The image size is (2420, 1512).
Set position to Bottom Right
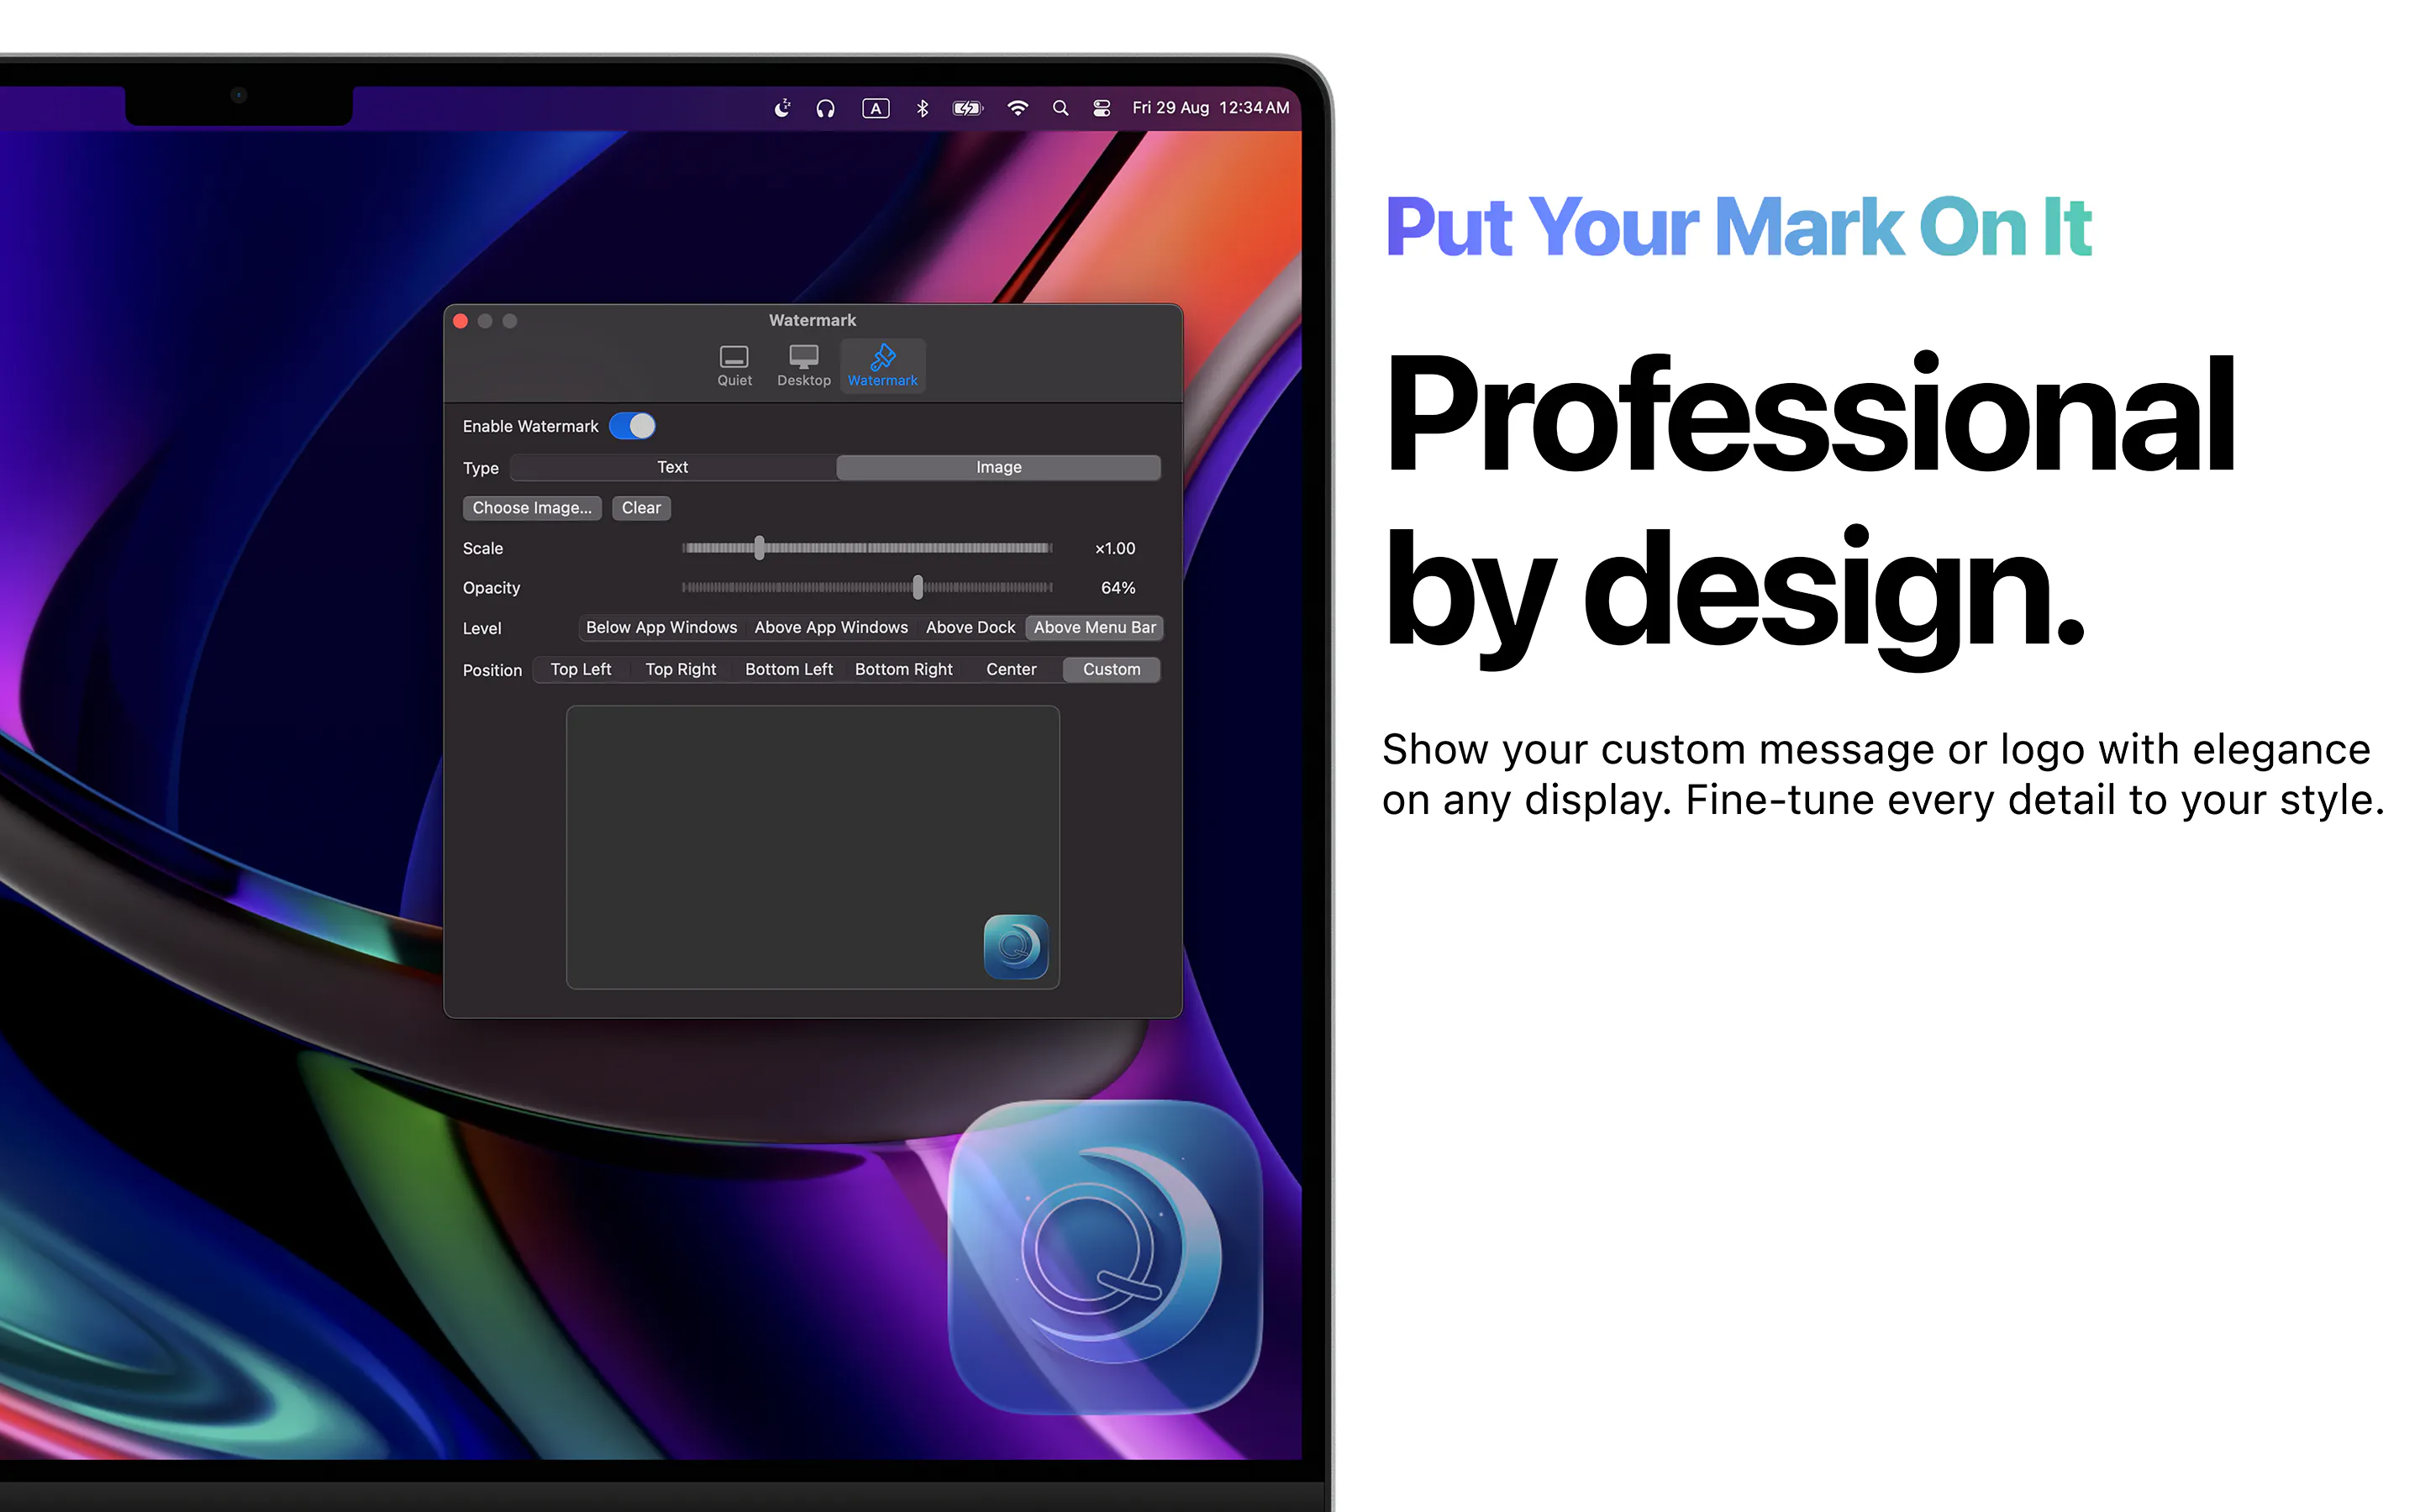pos(903,670)
